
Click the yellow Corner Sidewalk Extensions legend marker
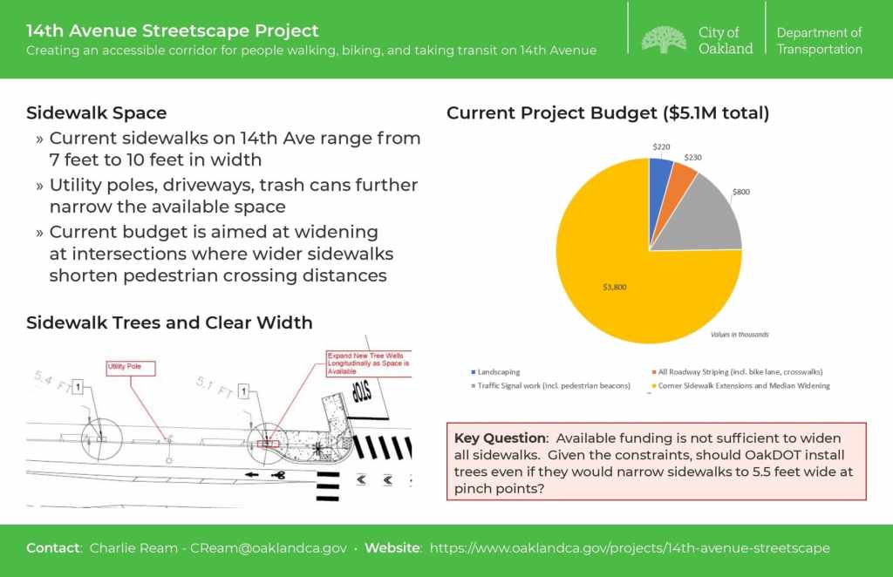[655, 385]
